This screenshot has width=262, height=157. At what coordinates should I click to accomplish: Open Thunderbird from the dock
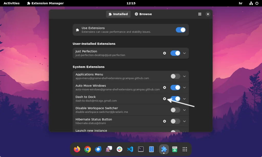[98, 149]
